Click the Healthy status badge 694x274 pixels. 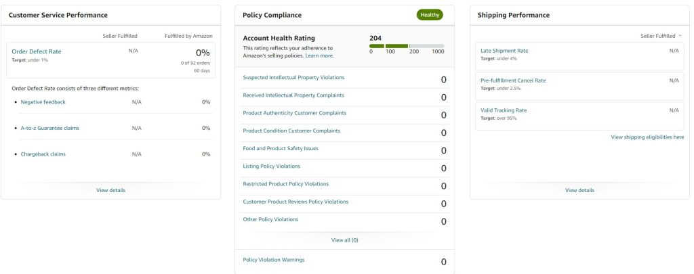tap(430, 15)
